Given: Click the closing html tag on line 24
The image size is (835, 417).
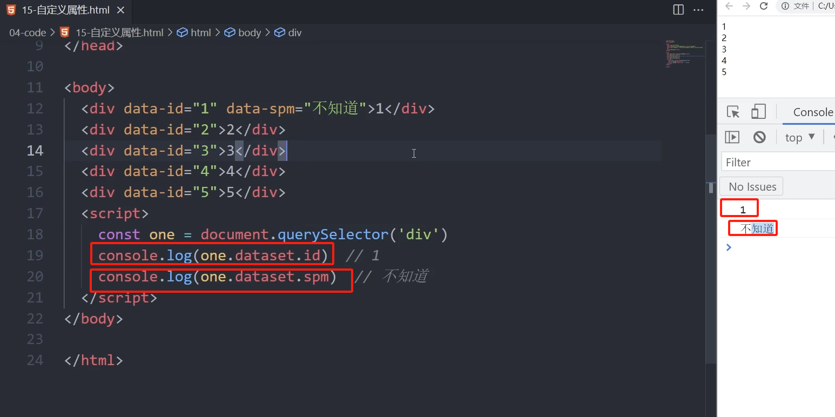Looking at the screenshot, I should [x=93, y=360].
